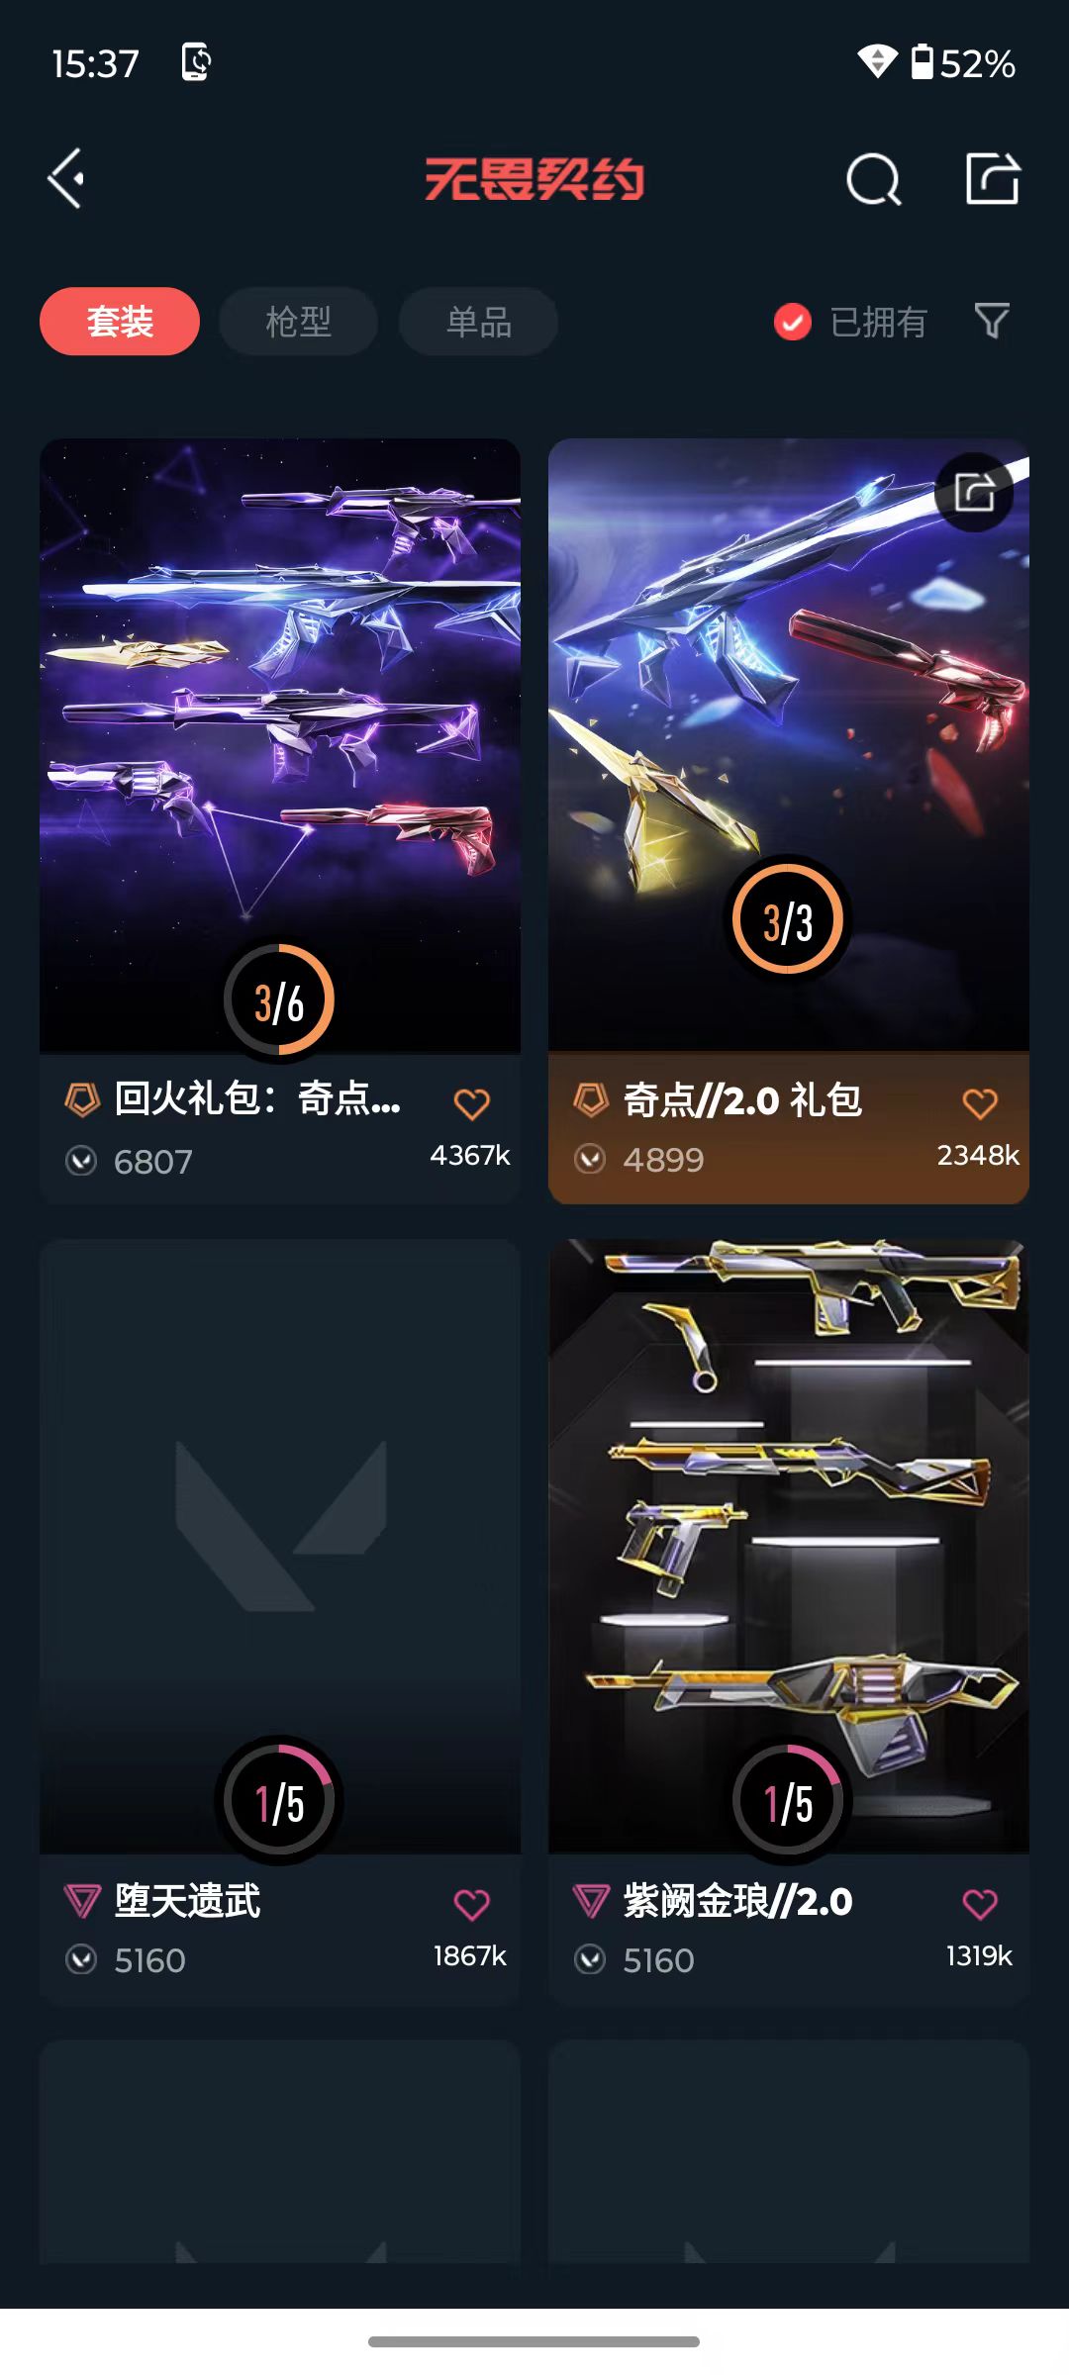Favorite the 回火礼包 bundle heart
Screen dimensions: 1069x2375
(472, 1103)
